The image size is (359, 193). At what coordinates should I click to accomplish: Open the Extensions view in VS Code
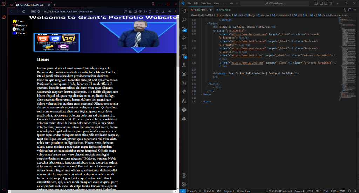click(184, 56)
